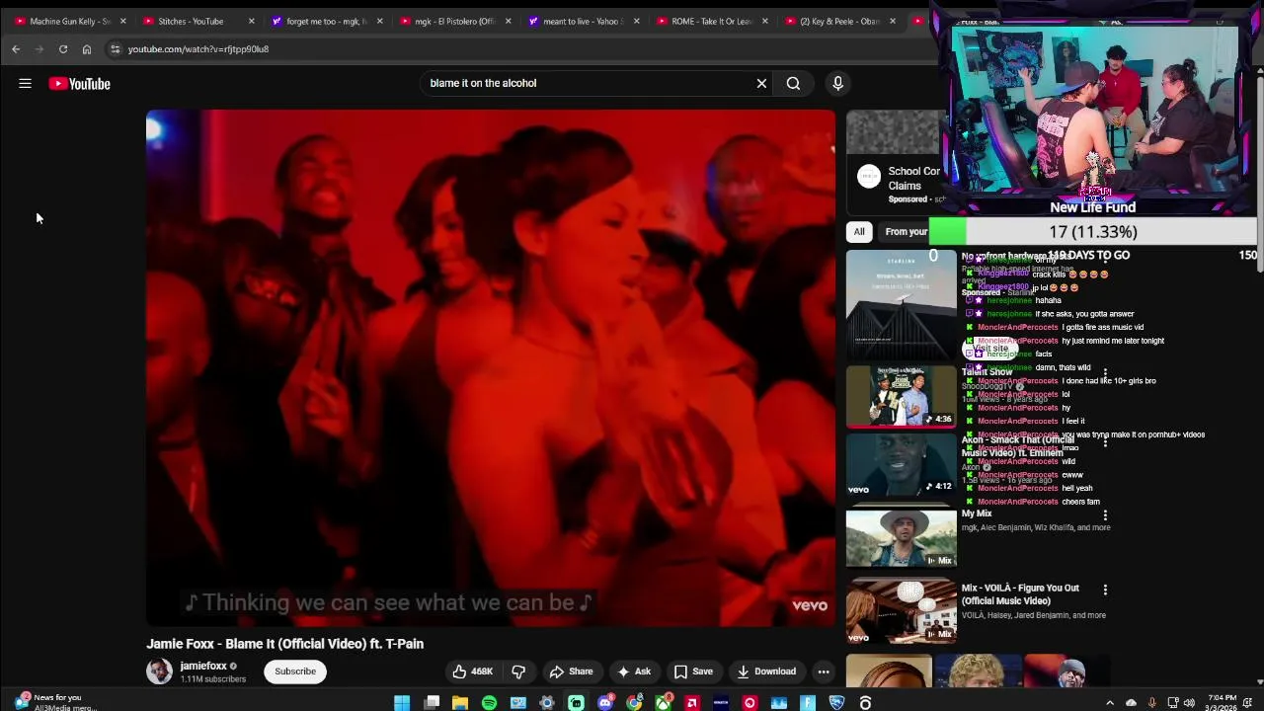1264x711 pixels.
Task: Open Xbox app on taskbar
Action: (664, 703)
